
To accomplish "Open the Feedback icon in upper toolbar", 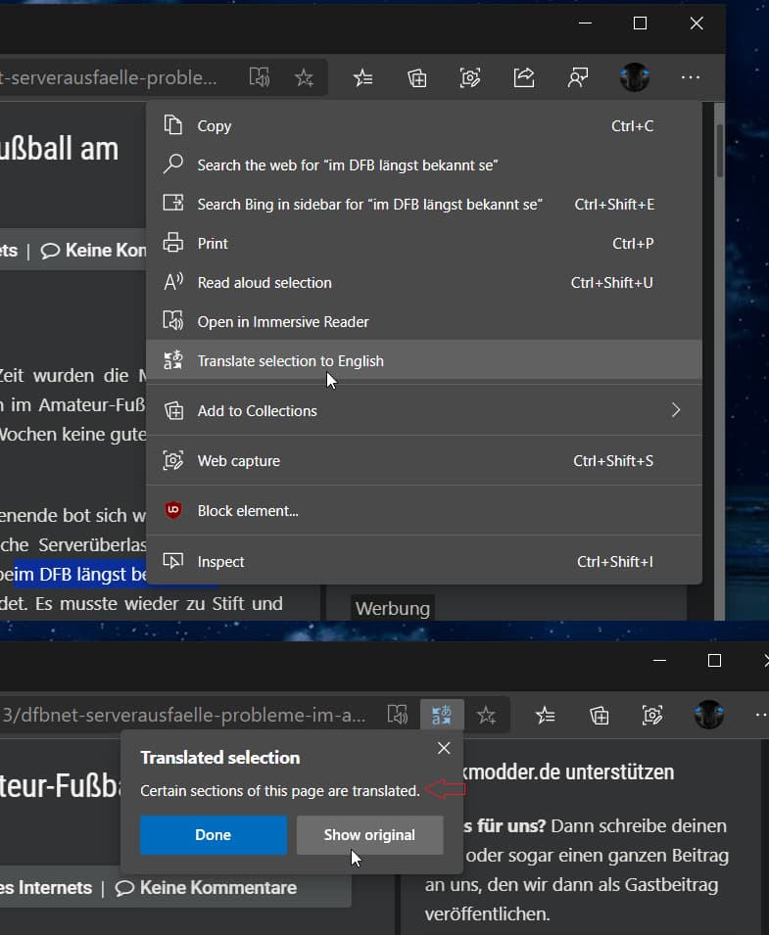I will [578, 77].
